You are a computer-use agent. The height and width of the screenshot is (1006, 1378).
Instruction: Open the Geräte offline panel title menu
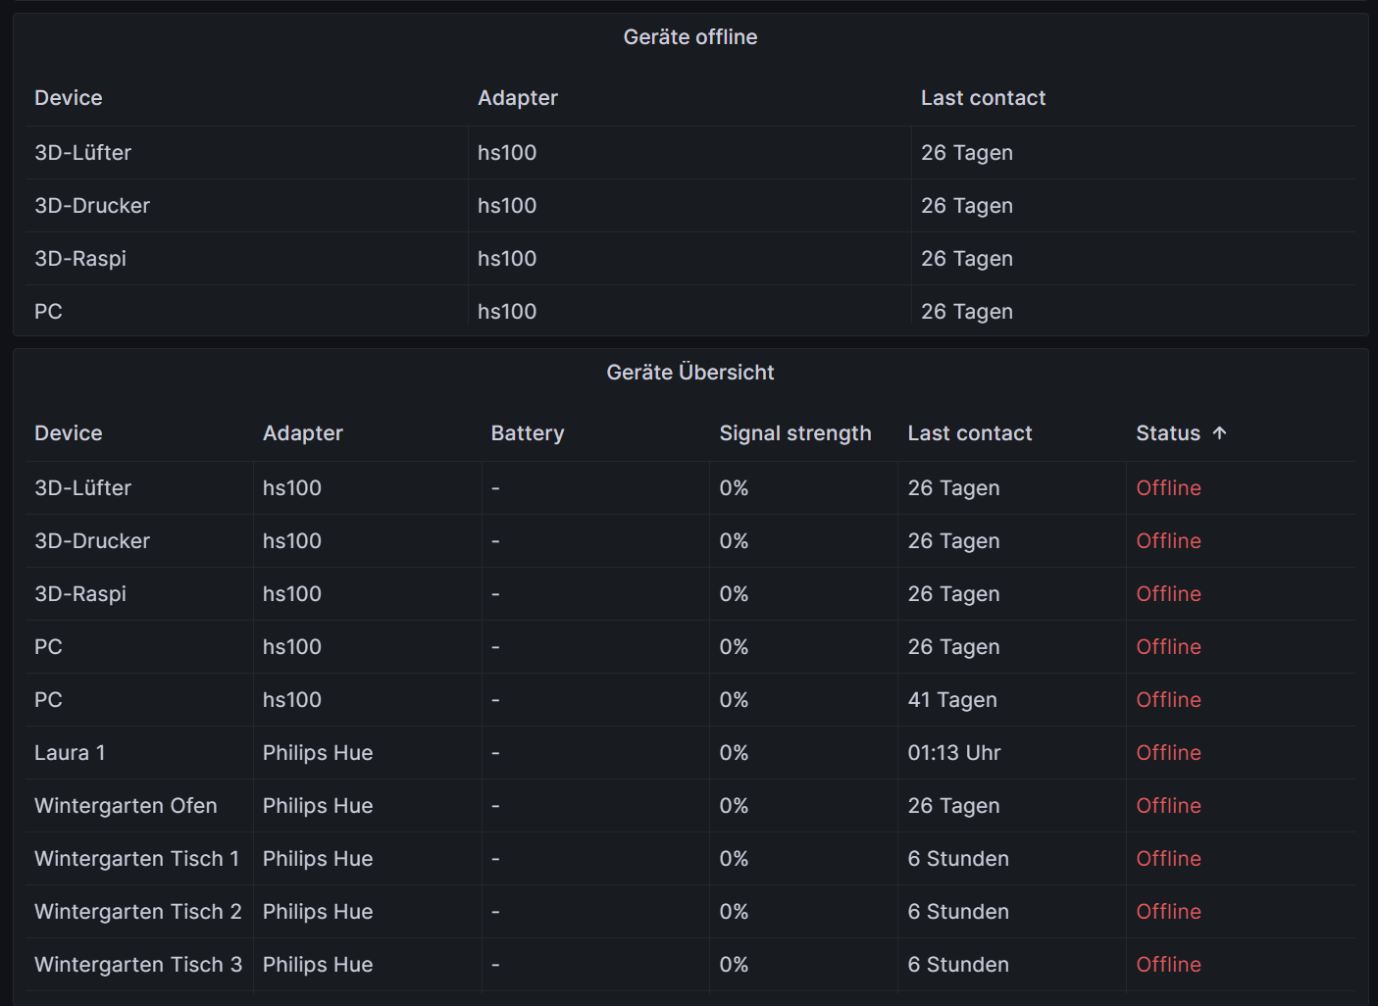[x=689, y=37]
